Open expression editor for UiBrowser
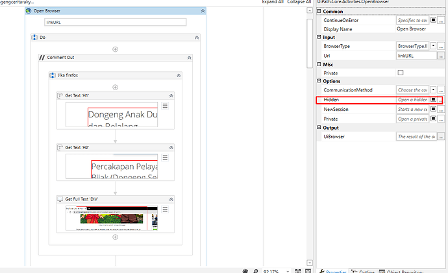This screenshot has width=448, height=273. click(441, 137)
